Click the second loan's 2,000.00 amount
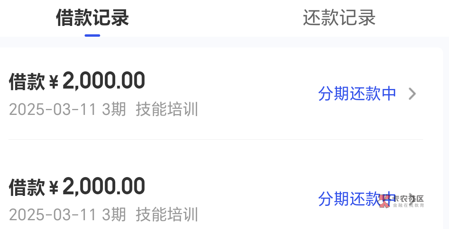This screenshot has width=449, height=229. (x=104, y=186)
